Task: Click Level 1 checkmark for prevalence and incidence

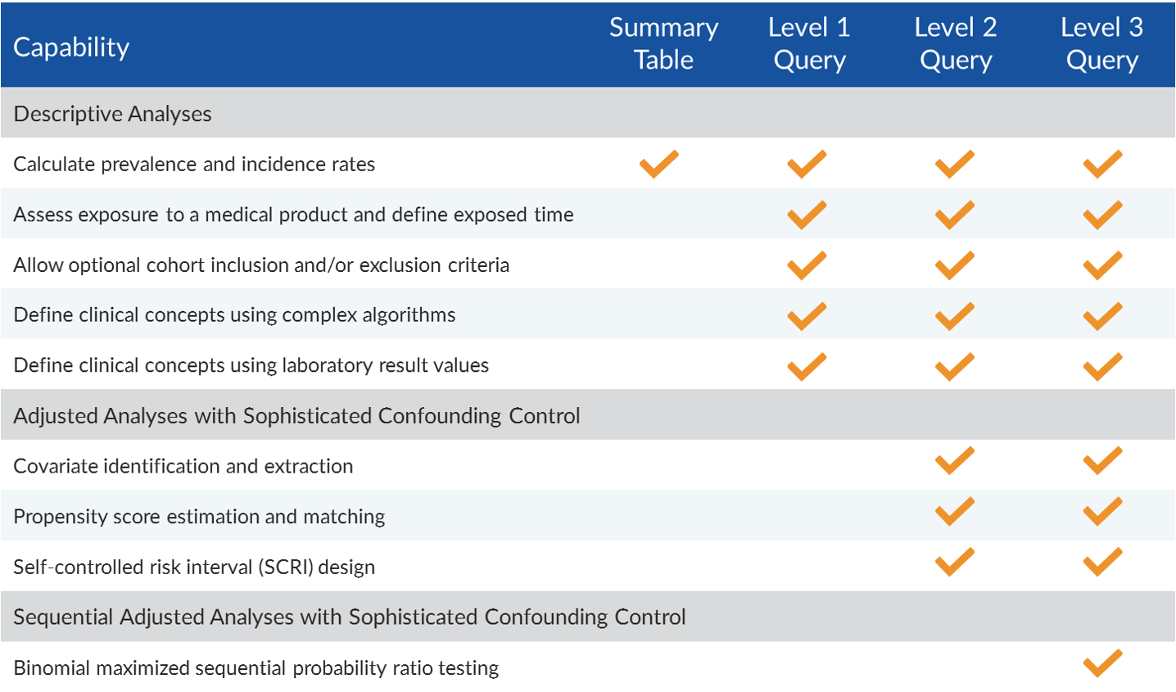Action: point(807,164)
